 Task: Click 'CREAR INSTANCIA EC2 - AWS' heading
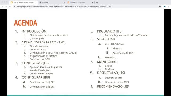click(44, 42)
